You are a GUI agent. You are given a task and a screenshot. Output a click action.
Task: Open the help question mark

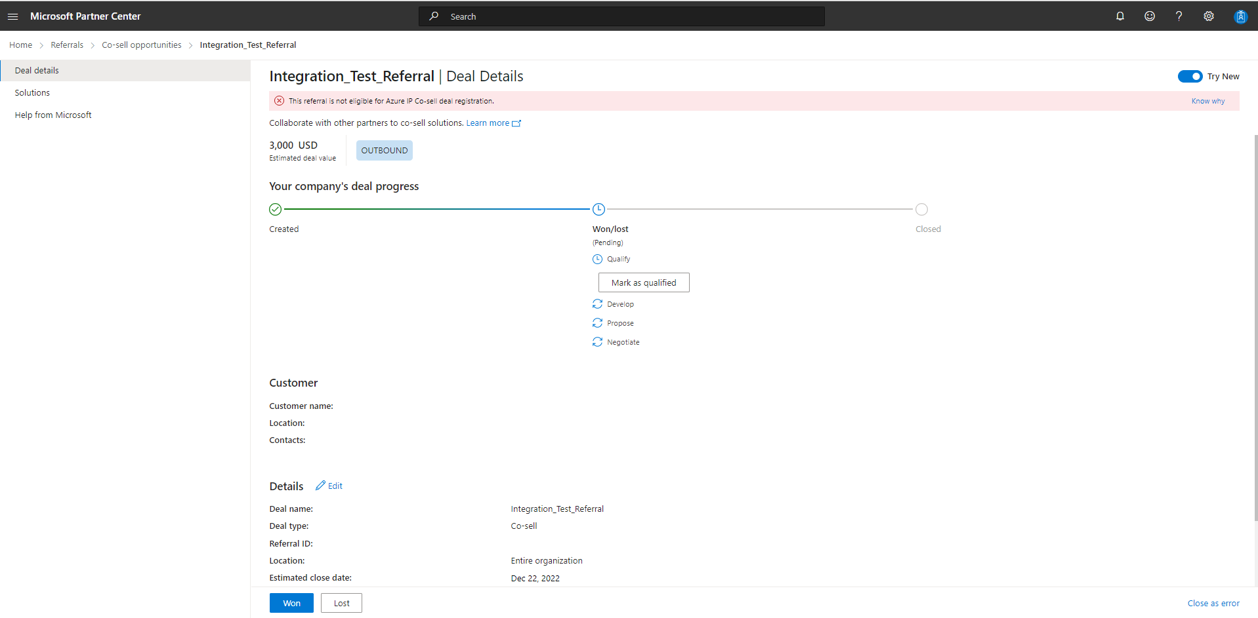(x=1179, y=16)
